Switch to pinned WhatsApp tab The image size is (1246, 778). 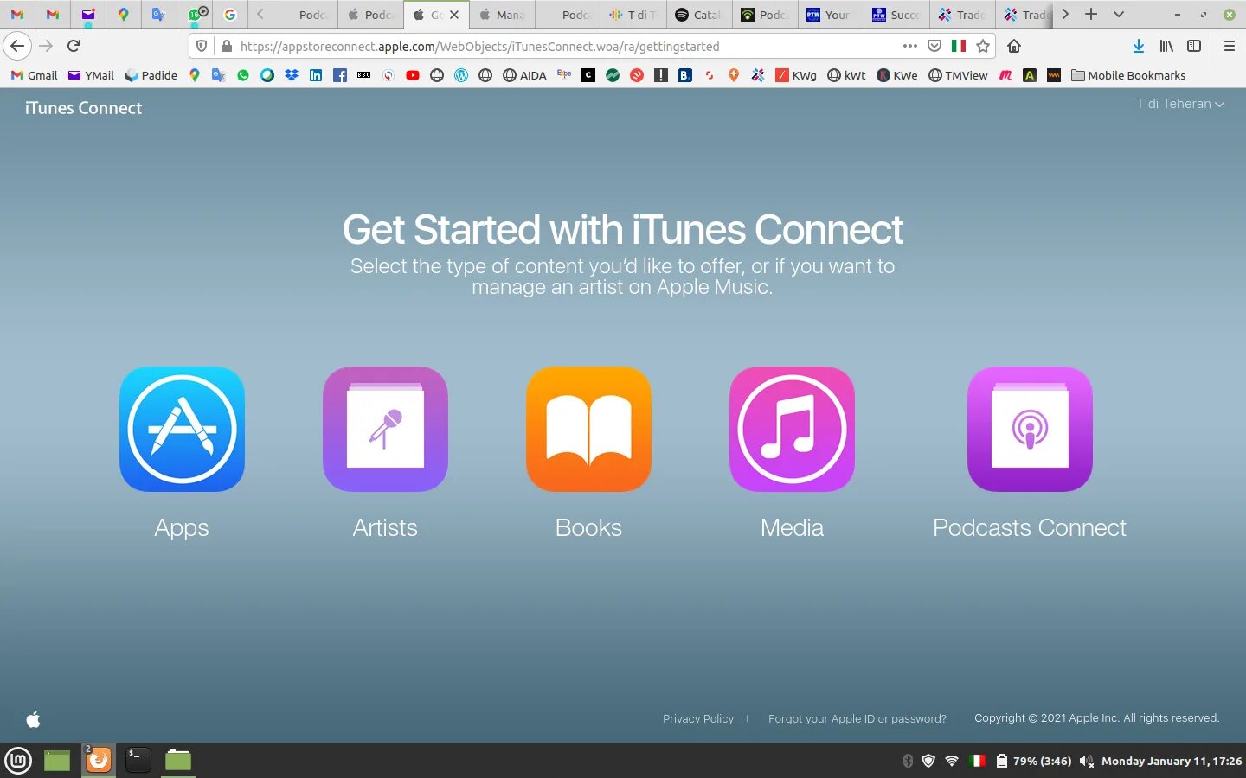pyautogui.click(x=195, y=15)
